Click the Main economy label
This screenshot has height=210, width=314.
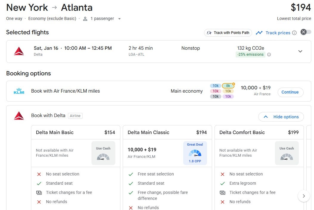tap(186, 91)
